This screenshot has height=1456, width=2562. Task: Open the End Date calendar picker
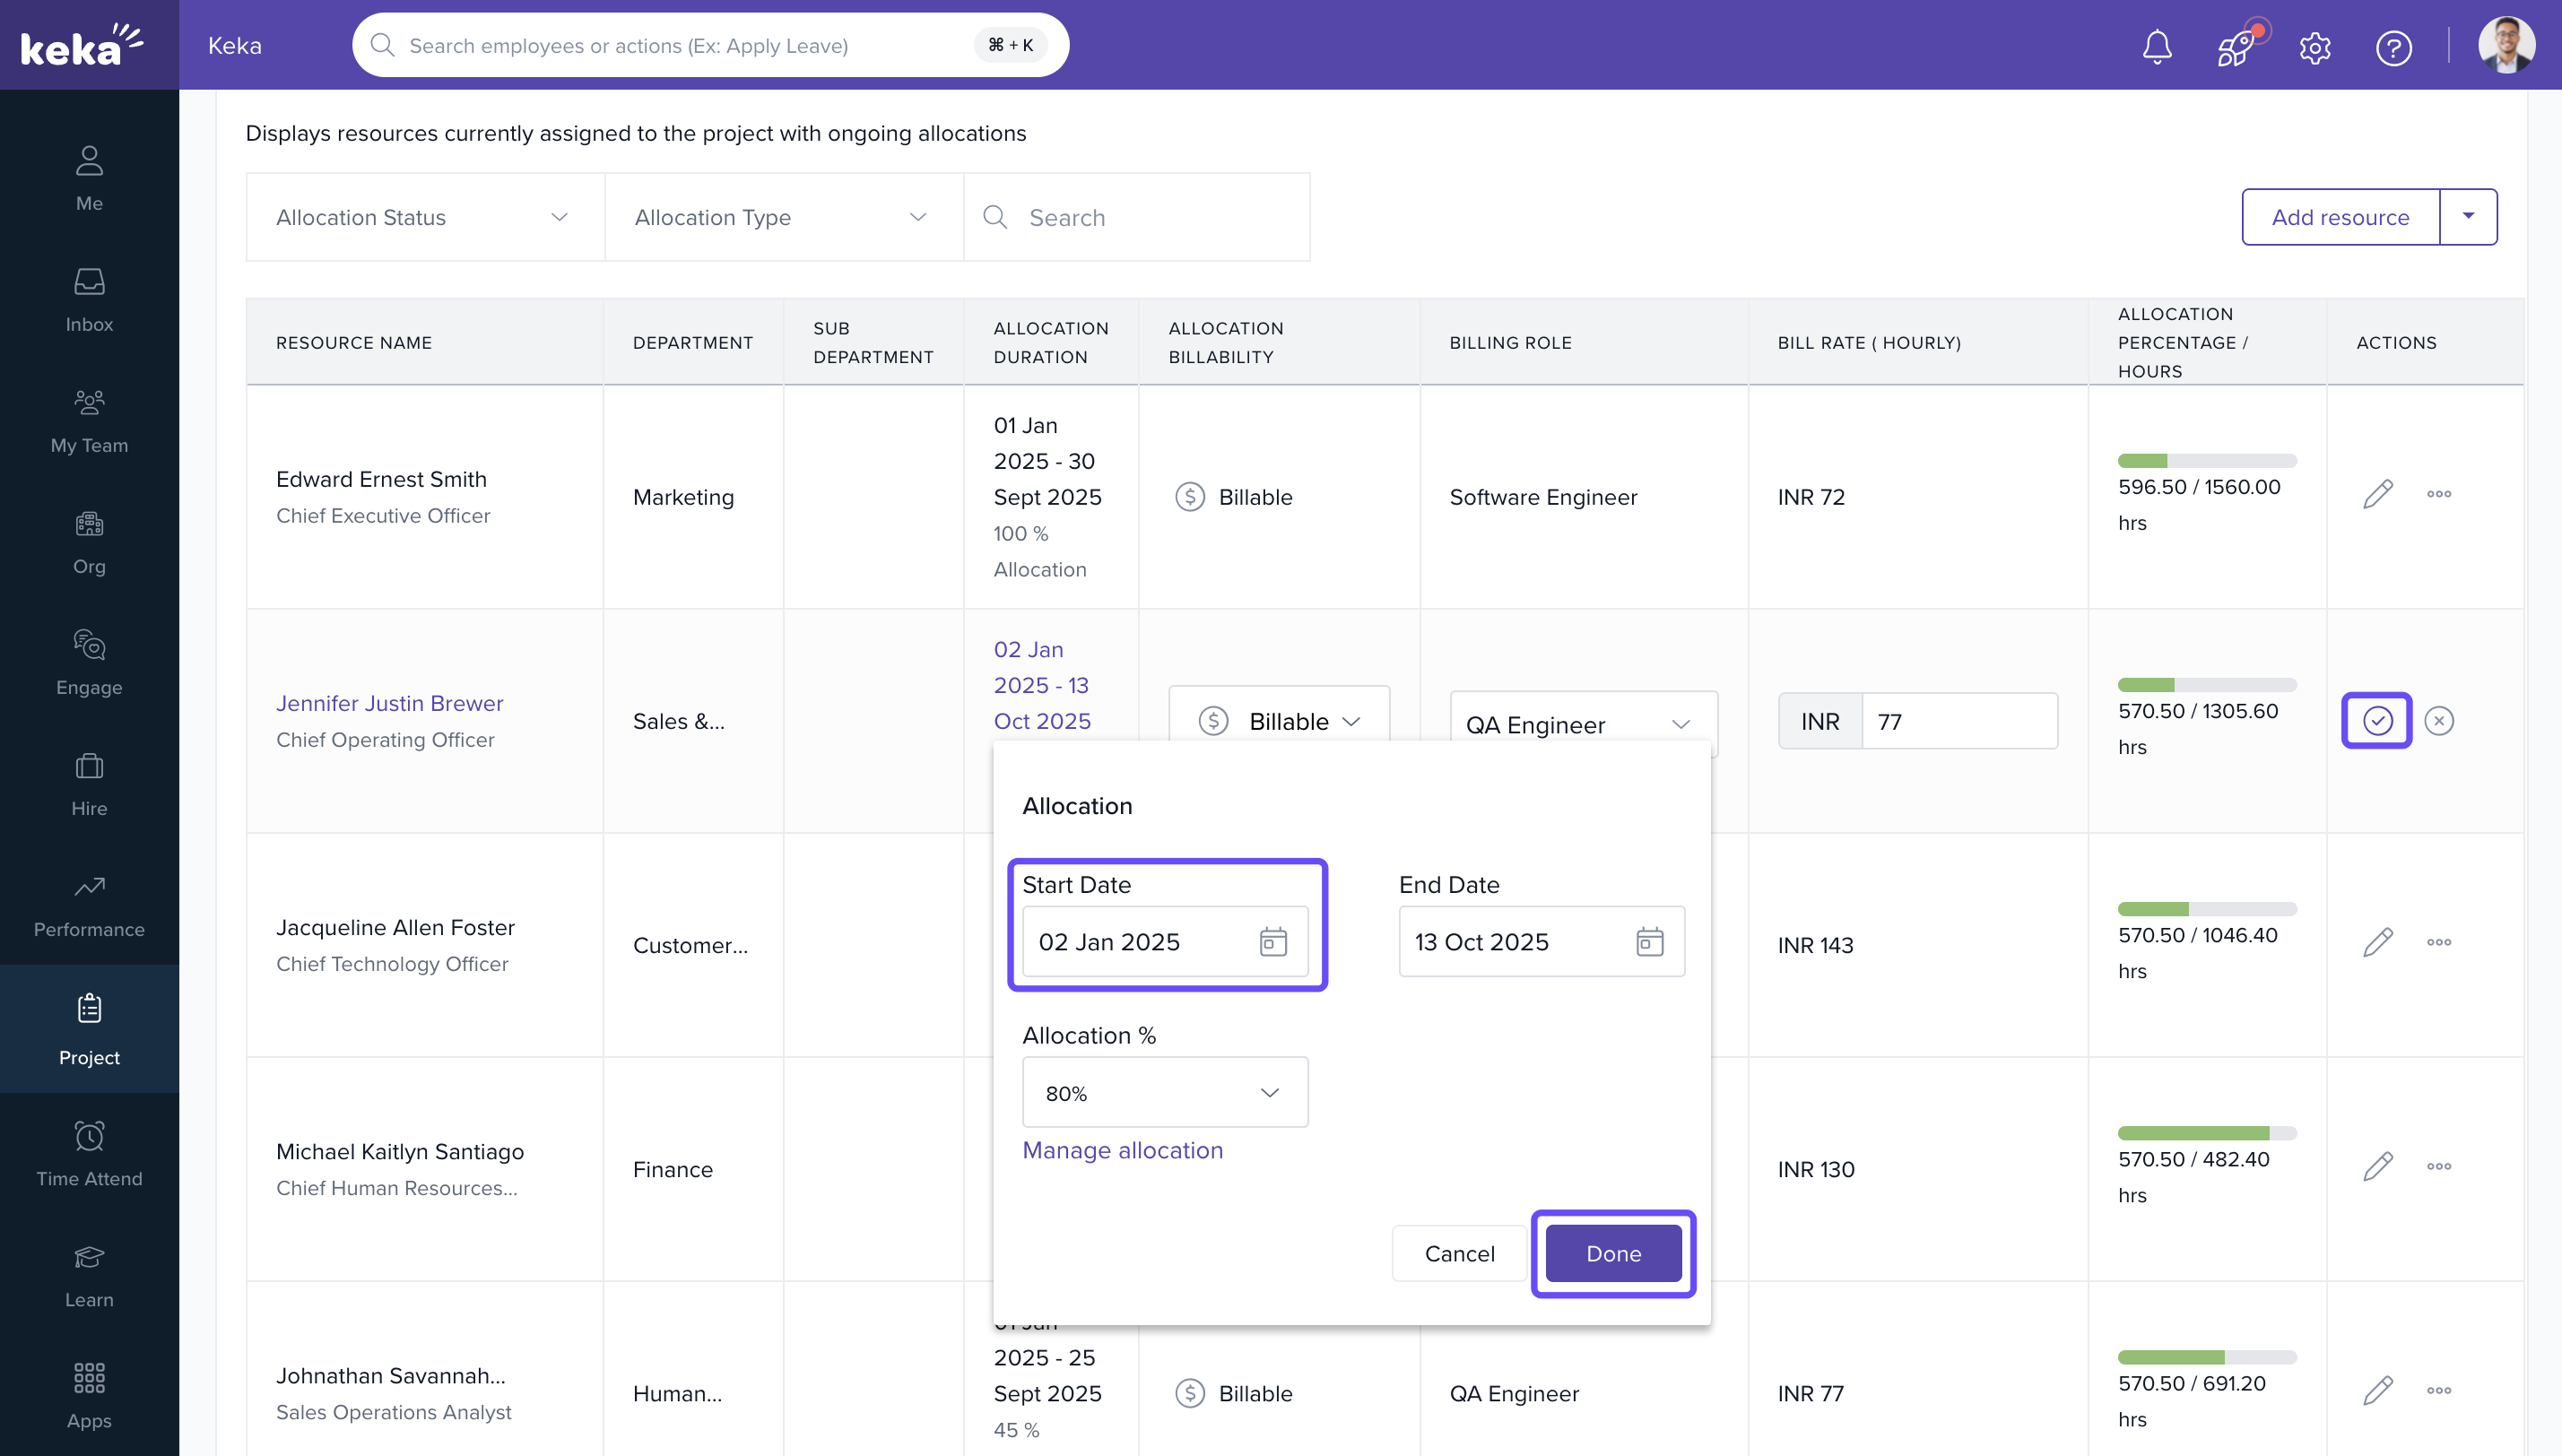click(x=1649, y=942)
